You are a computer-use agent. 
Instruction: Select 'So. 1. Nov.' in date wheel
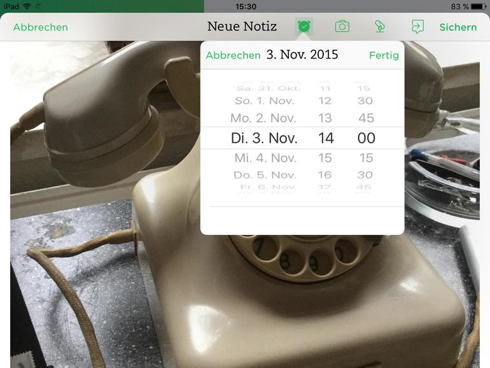tap(264, 101)
